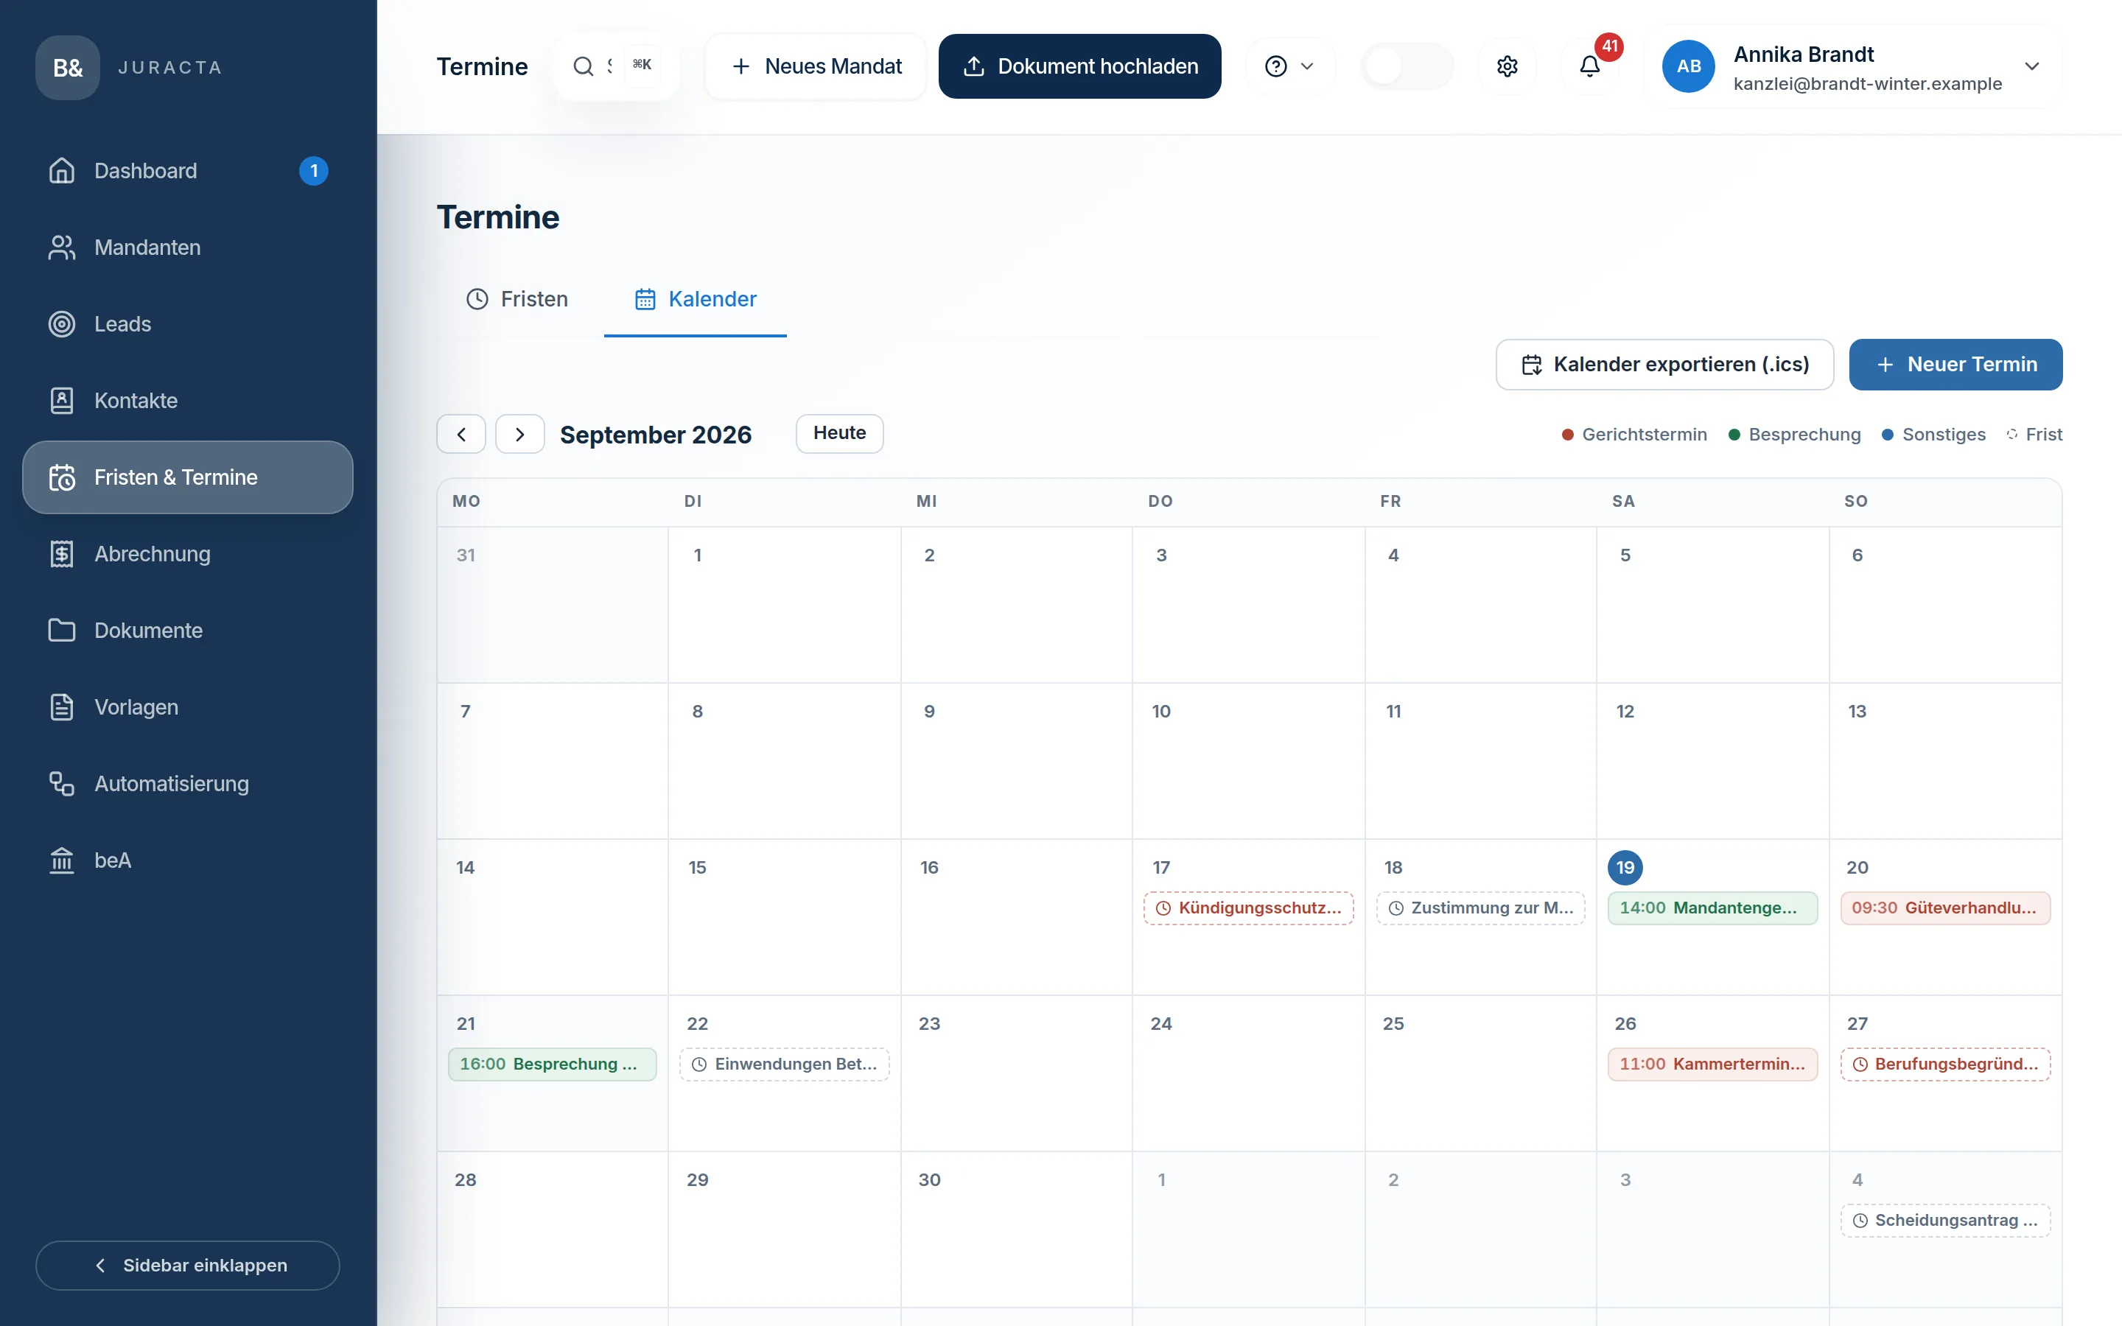Click the search magnifier icon

tap(583, 66)
